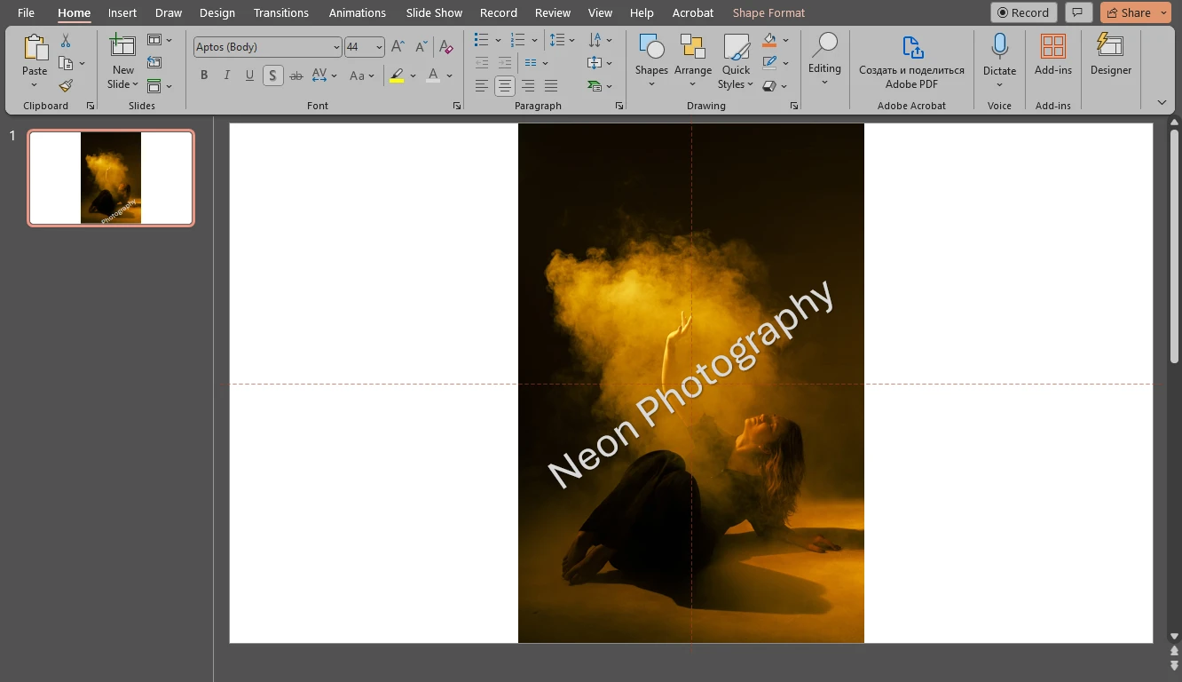The image size is (1182, 682).
Task: Open the Insert ribbon tab
Action: coord(122,12)
